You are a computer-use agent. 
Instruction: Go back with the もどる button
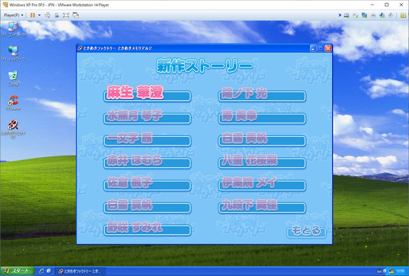coord(306,232)
